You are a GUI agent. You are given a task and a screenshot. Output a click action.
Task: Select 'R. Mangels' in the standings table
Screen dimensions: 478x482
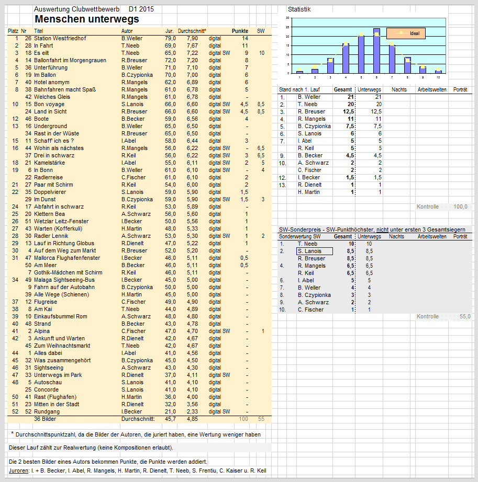(x=312, y=119)
